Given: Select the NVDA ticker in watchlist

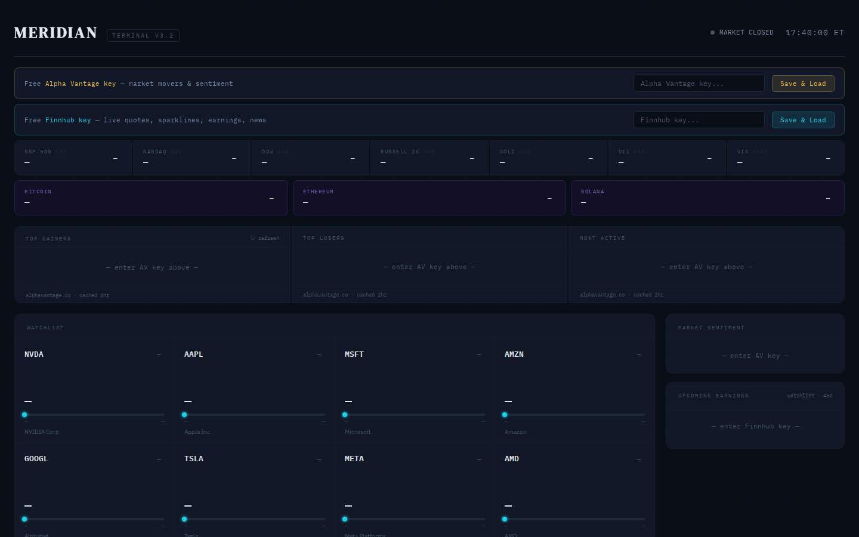Looking at the screenshot, I should tap(34, 354).
